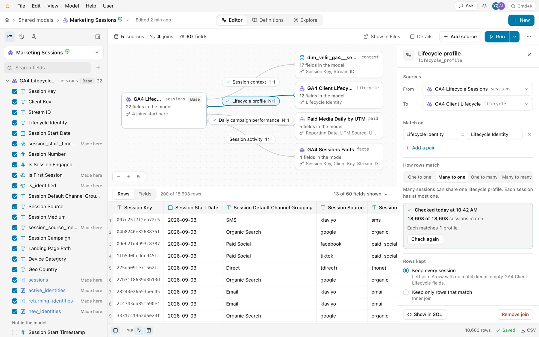
Task: Zoom in the join diagram
Action: [129, 177]
